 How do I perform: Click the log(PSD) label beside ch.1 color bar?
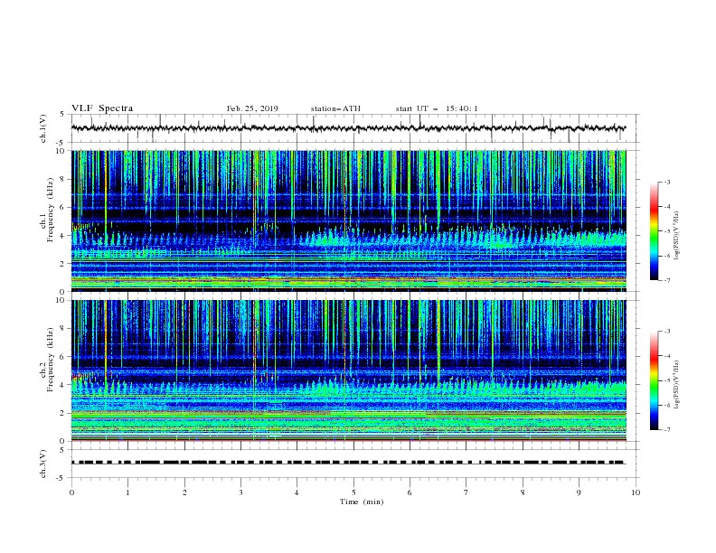point(677,236)
